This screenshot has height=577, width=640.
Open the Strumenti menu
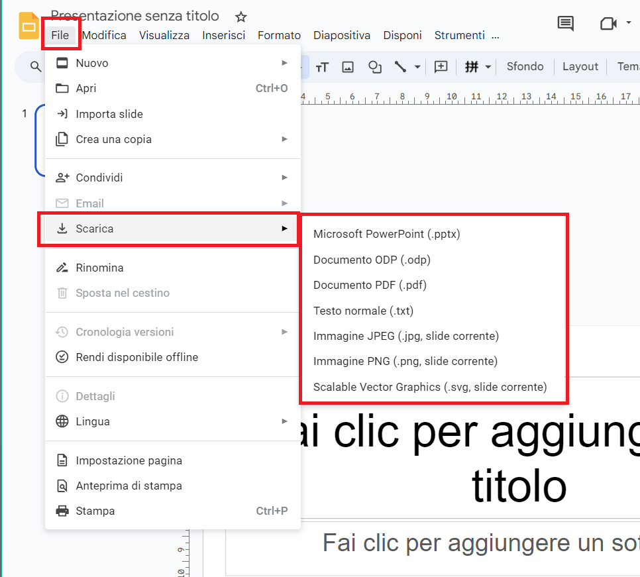coord(459,35)
